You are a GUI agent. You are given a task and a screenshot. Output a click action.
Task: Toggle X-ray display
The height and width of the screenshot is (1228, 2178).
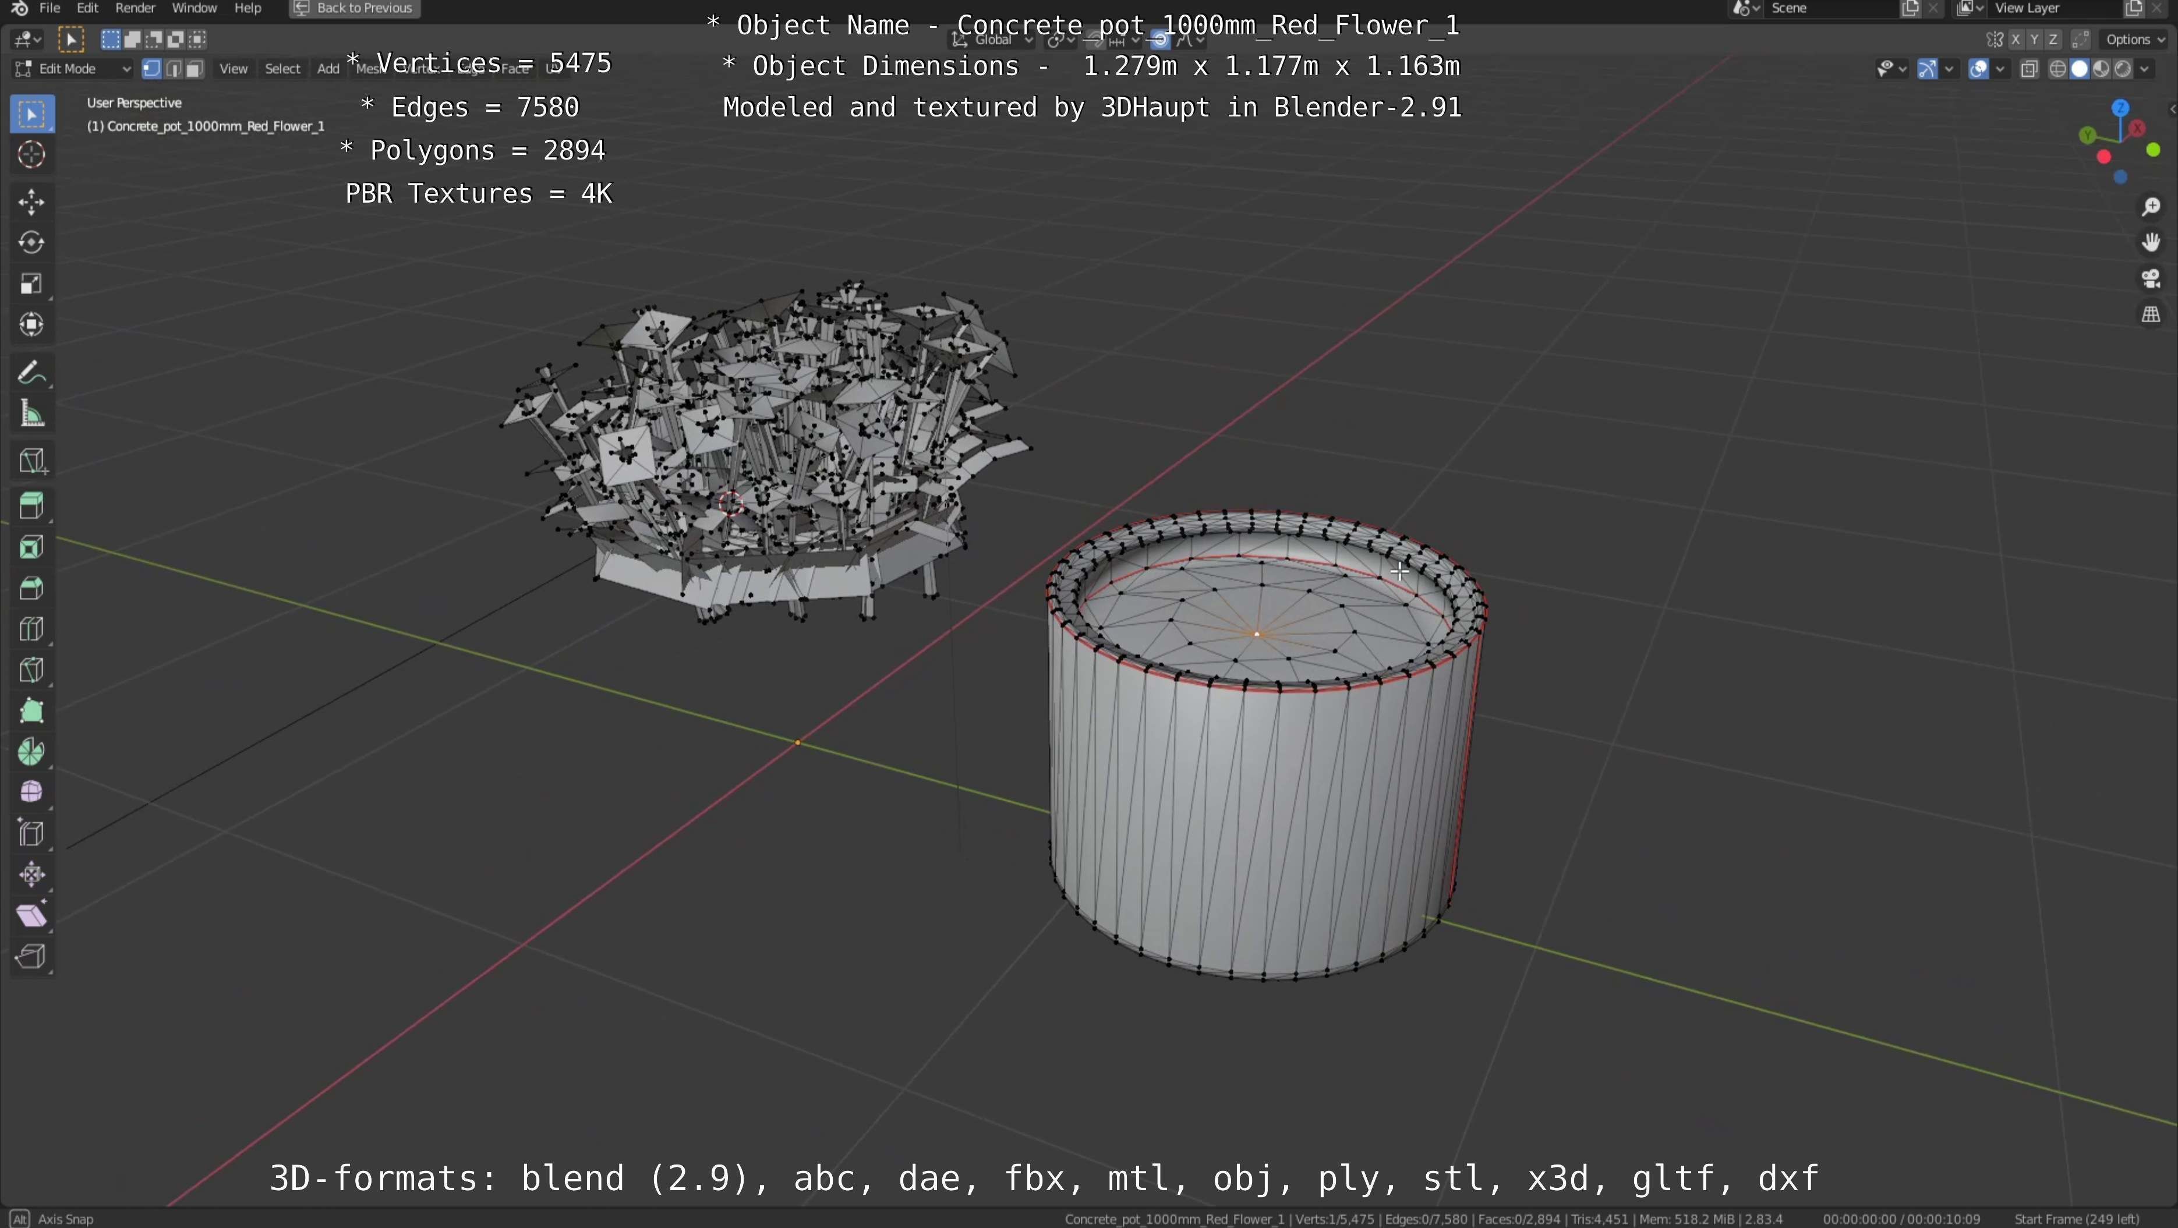coord(2029,69)
